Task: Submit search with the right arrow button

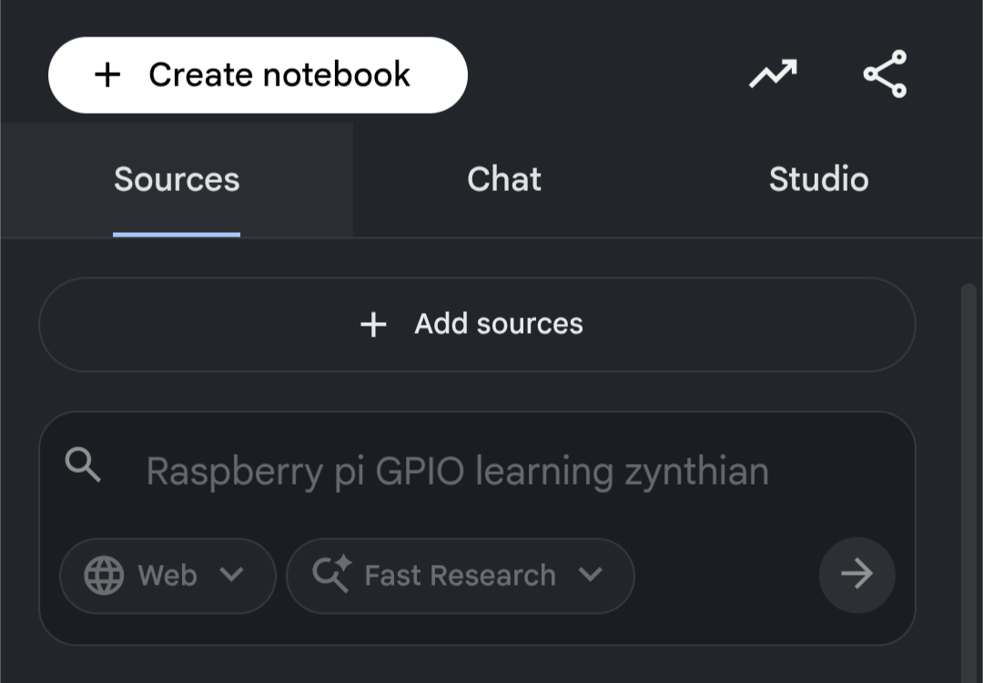Action: pyautogui.click(x=856, y=575)
